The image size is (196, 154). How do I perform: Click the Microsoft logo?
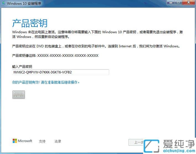click(22, 141)
